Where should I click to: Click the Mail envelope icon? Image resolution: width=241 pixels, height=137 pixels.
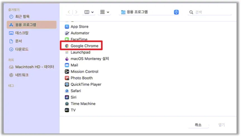[x=67, y=65]
